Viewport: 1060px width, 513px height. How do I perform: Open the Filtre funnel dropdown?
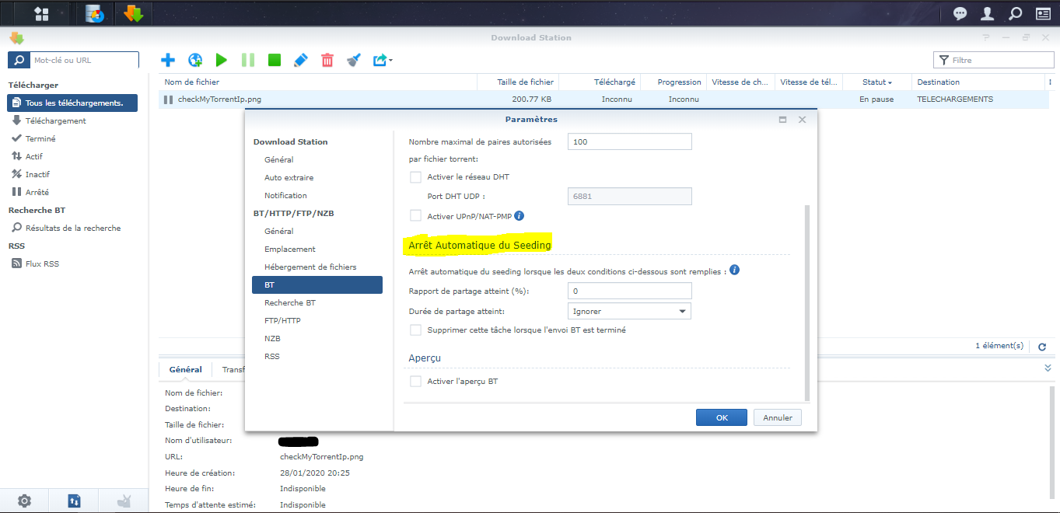(x=944, y=60)
